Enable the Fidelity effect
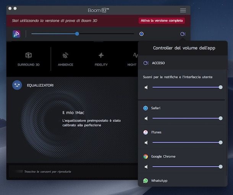Screen dimensions: 233x195 tap(101, 59)
